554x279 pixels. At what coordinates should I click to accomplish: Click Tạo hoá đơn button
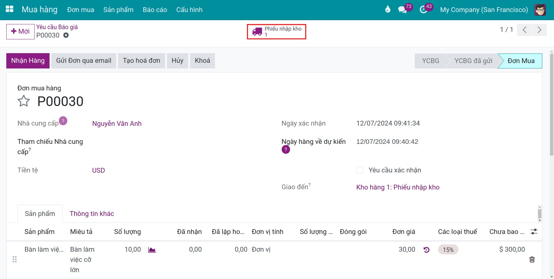pos(141,61)
